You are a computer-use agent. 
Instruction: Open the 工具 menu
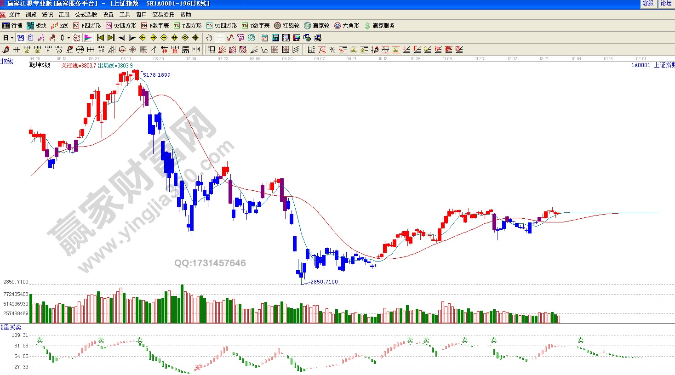click(x=125, y=15)
